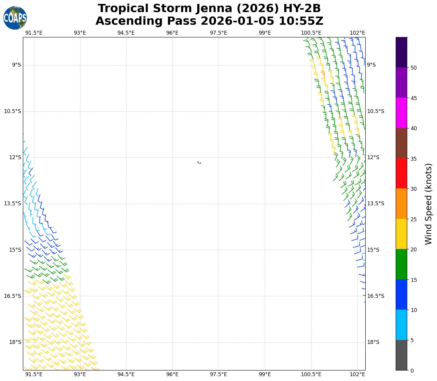
Task: Click the orange wind barb at bottom edge
Action: 94,369
